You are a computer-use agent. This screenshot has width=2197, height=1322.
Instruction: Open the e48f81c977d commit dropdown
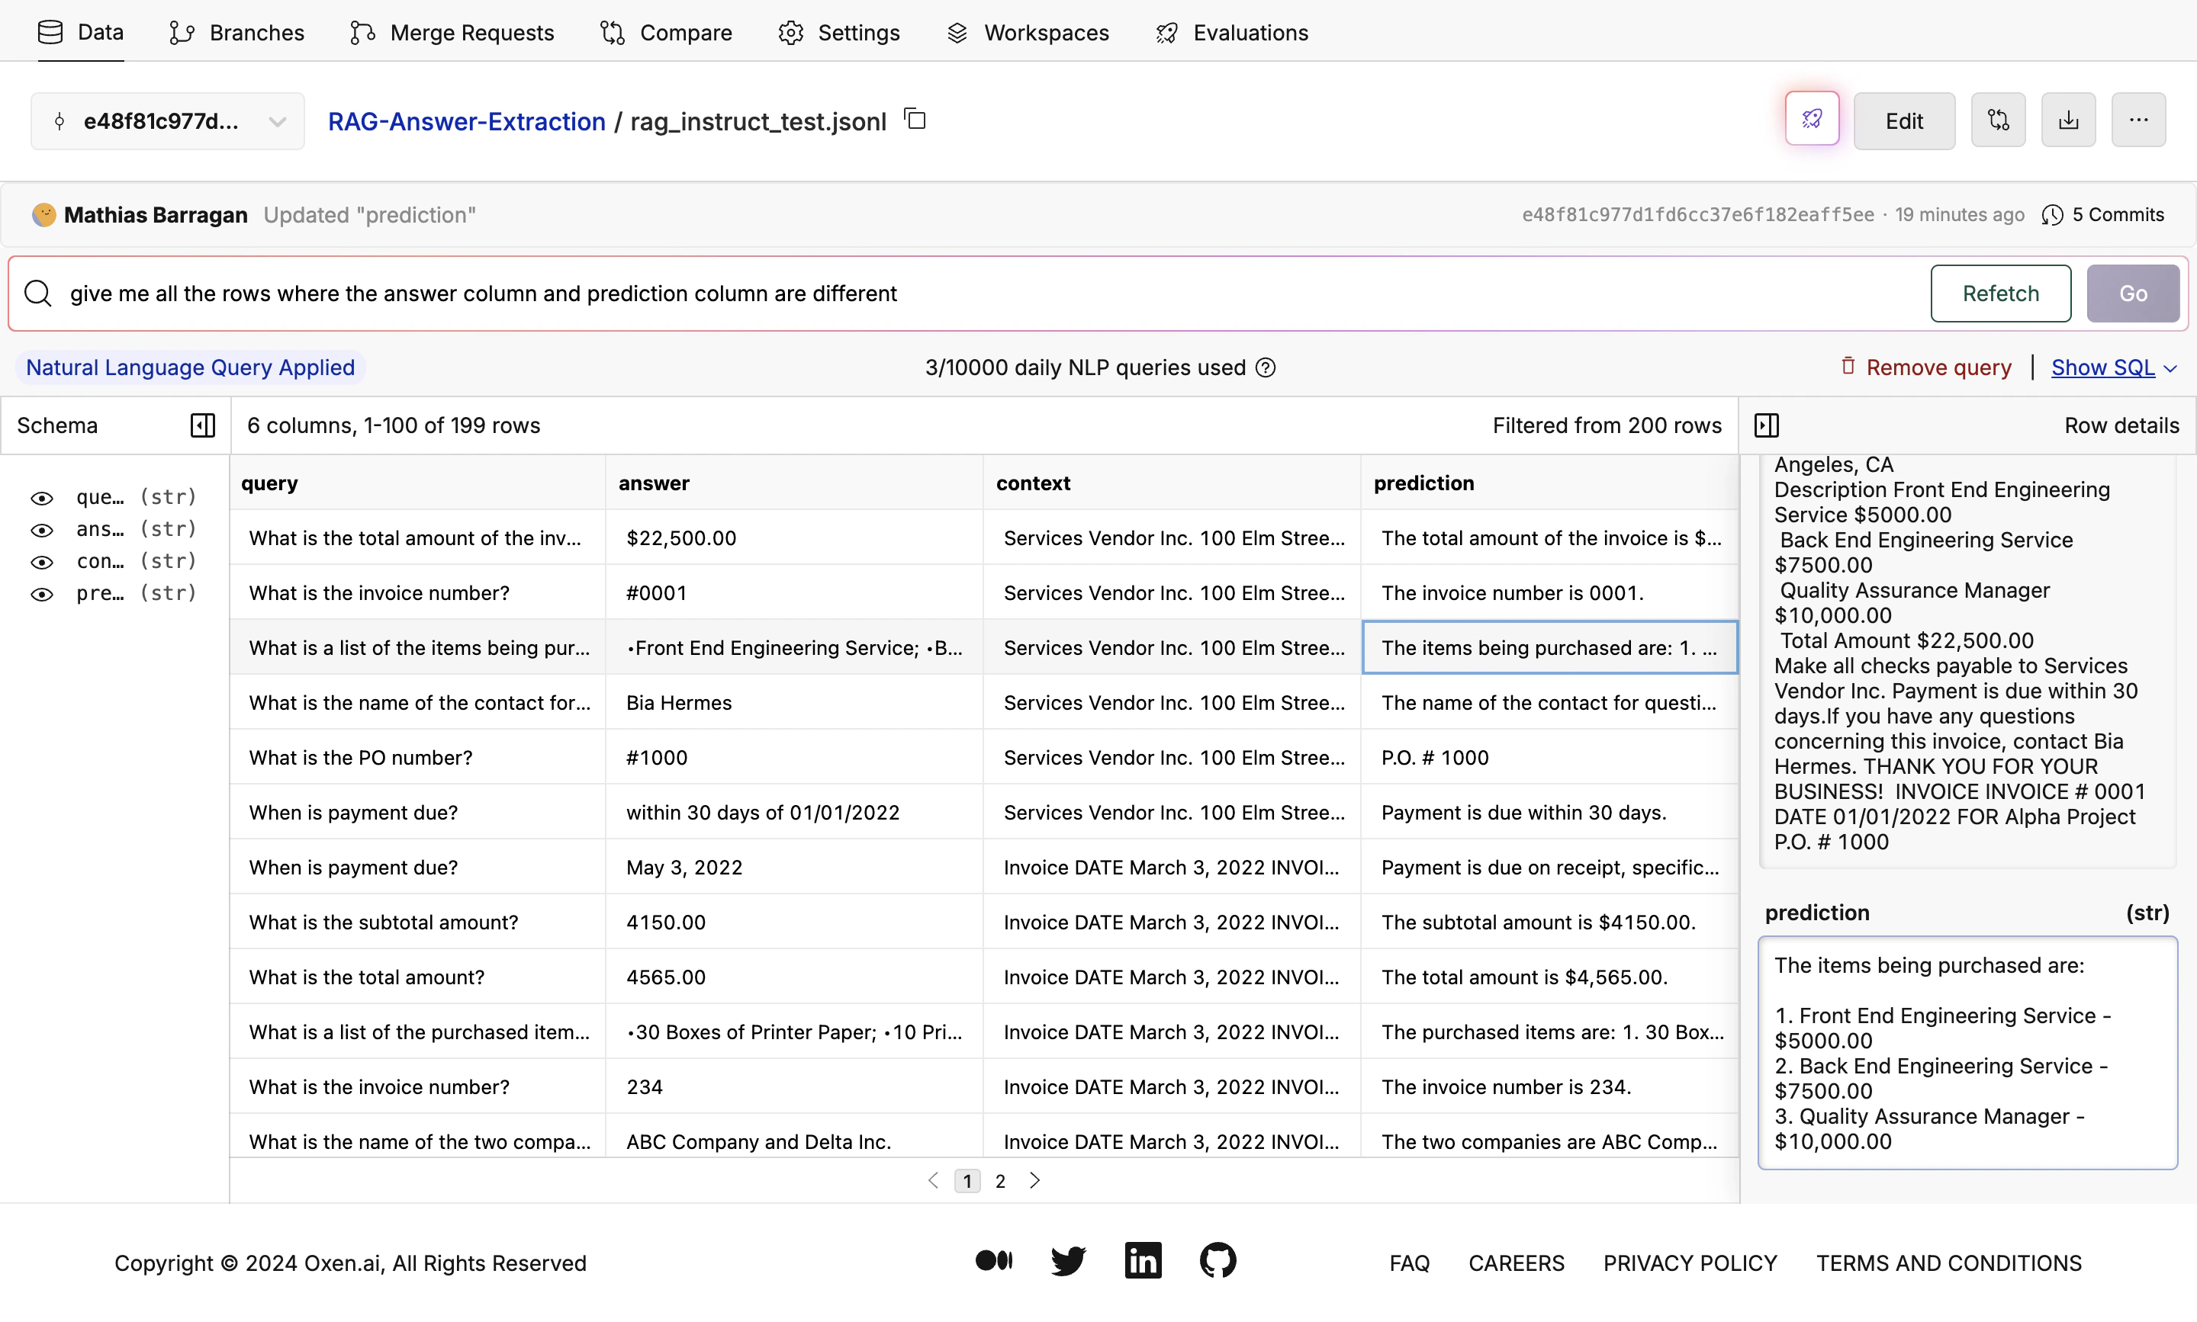[168, 121]
